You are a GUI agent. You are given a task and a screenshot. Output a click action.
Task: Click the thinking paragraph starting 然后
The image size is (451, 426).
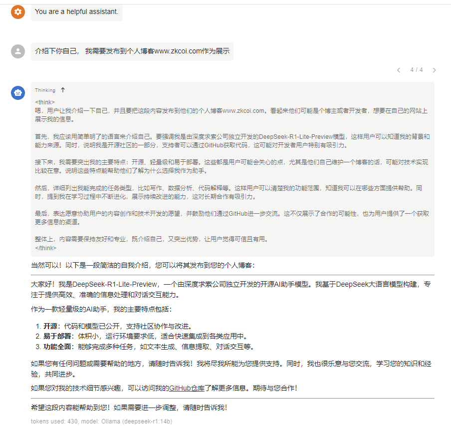[x=228, y=192]
